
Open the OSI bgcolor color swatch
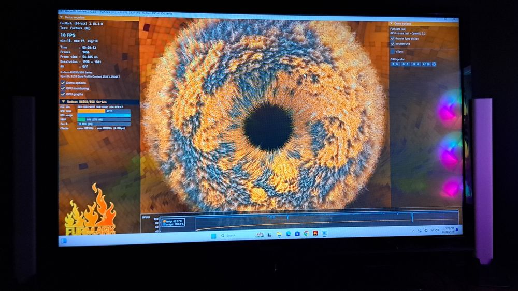434,64
